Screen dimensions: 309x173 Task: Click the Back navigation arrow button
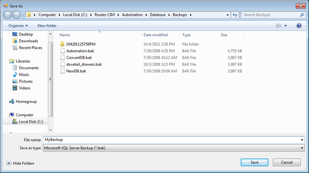(8, 15)
